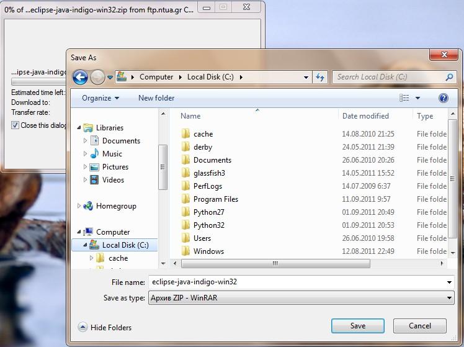Expand the Homegroup node

[79, 205]
